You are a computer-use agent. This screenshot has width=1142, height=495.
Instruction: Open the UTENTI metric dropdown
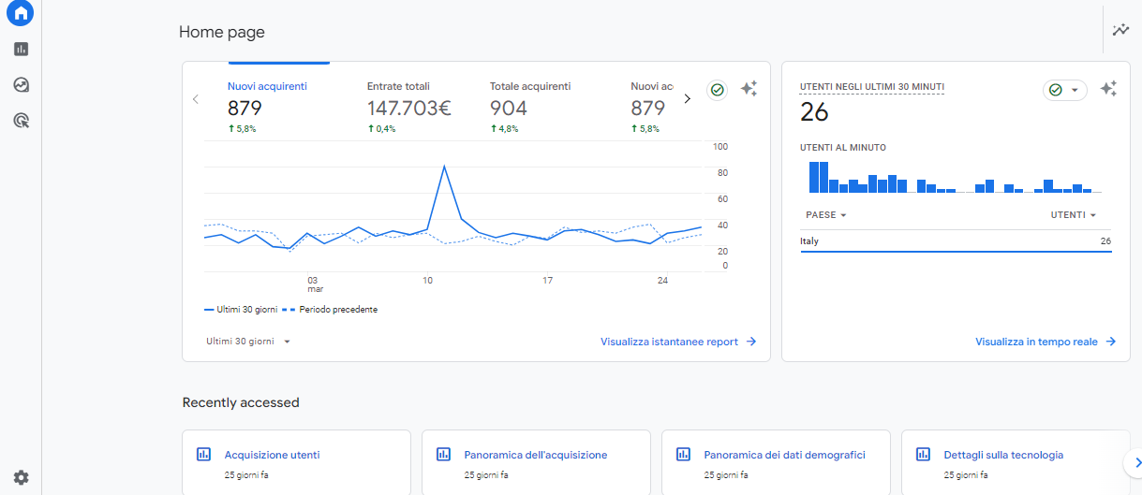pos(1074,215)
